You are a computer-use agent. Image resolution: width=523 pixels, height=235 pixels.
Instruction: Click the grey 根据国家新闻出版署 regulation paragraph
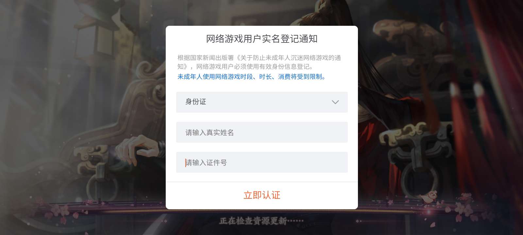click(259, 62)
